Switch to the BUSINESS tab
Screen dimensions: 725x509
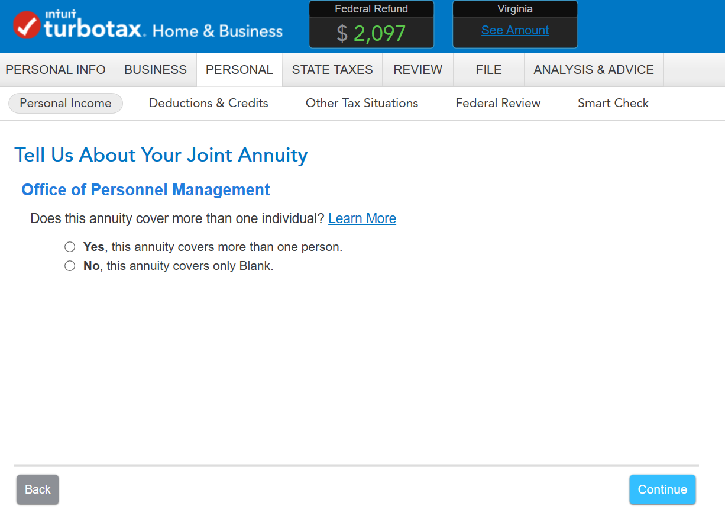156,70
